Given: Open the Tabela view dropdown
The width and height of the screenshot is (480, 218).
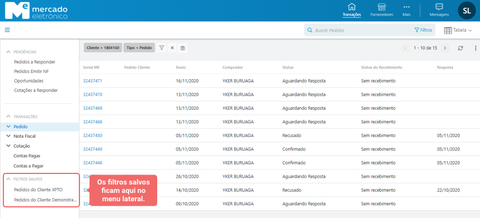Looking at the screenshot, I should click(458, 30).
